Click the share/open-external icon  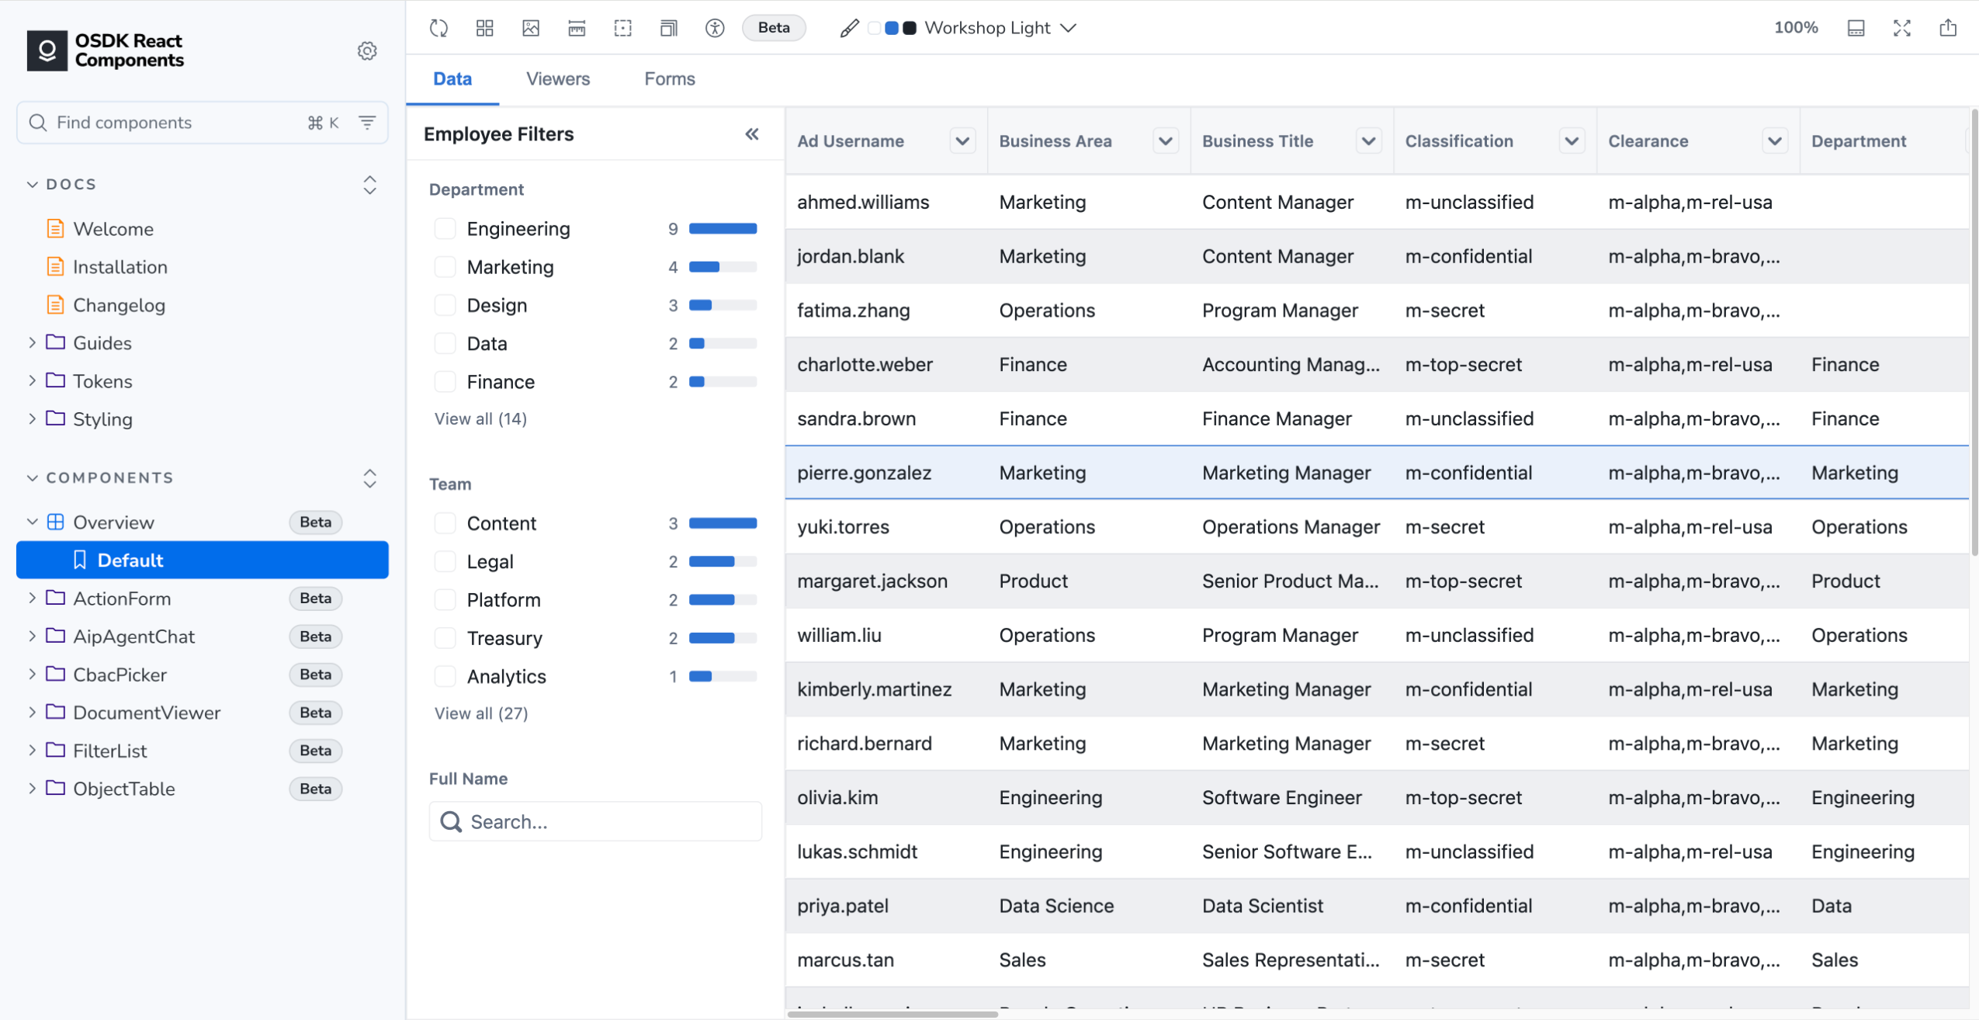click(1948, 28)
